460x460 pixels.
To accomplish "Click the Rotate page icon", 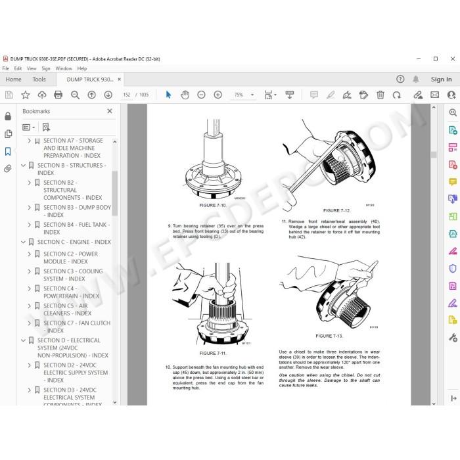I will pyautogui.click(x=397, y=95).
